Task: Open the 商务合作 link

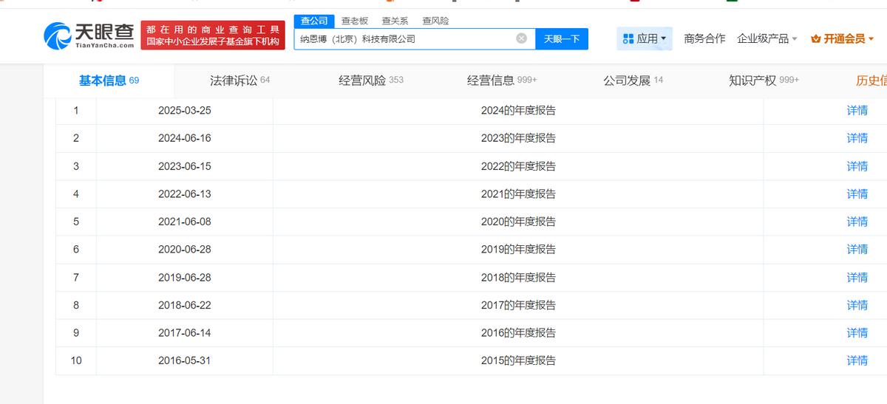Action: coord(704,38)
